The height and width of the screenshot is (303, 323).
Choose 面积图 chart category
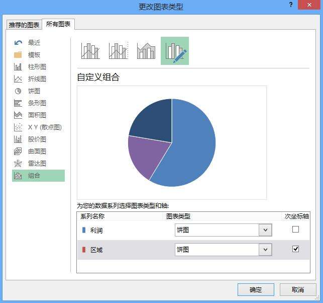pos(37,115)
